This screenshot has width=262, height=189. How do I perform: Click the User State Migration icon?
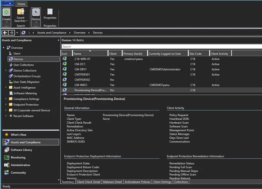click(11, 82)
